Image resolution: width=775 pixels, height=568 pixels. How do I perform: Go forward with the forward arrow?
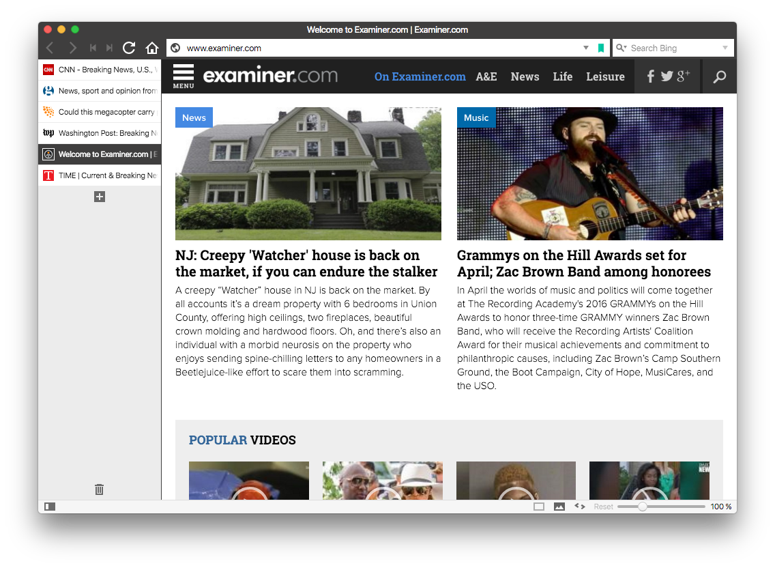pyautogui.click(x=72, y=48)
